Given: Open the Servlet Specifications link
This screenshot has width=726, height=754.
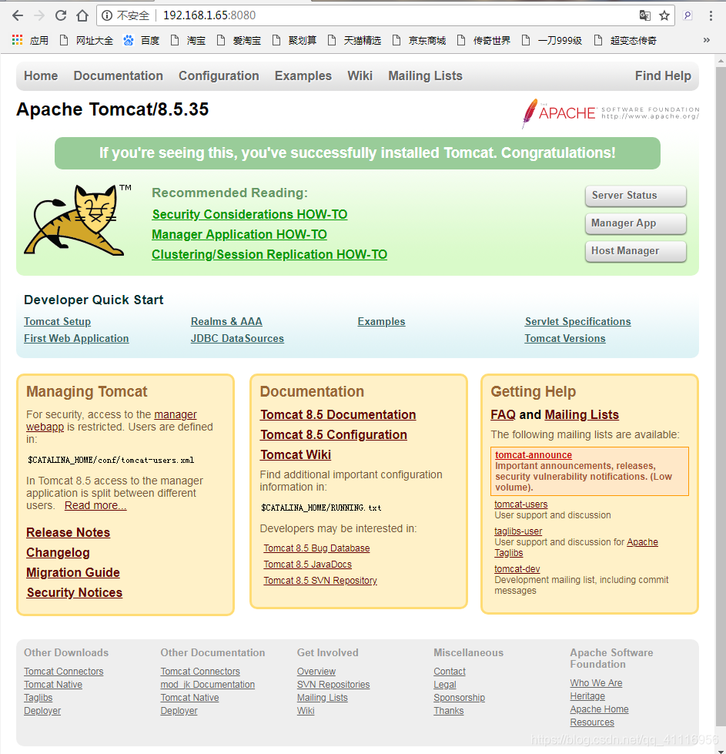Looking at the screenshot, I should (x=578, y=322).
